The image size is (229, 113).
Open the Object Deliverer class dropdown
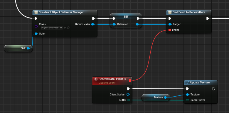tap(52, 28)
